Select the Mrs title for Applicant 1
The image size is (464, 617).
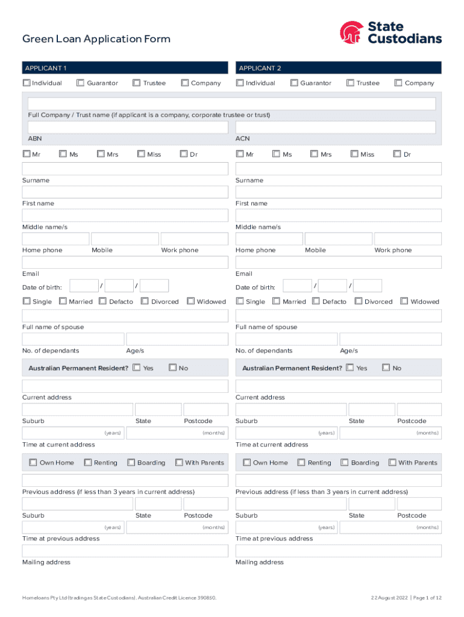pos(101,154)
